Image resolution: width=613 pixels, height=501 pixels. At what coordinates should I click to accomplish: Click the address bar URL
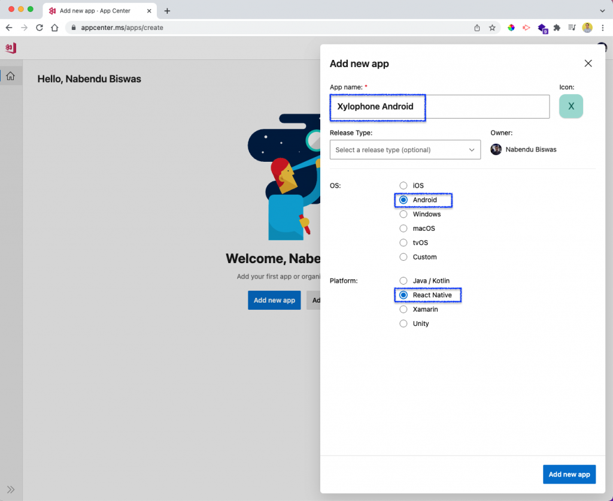(122, 28)
